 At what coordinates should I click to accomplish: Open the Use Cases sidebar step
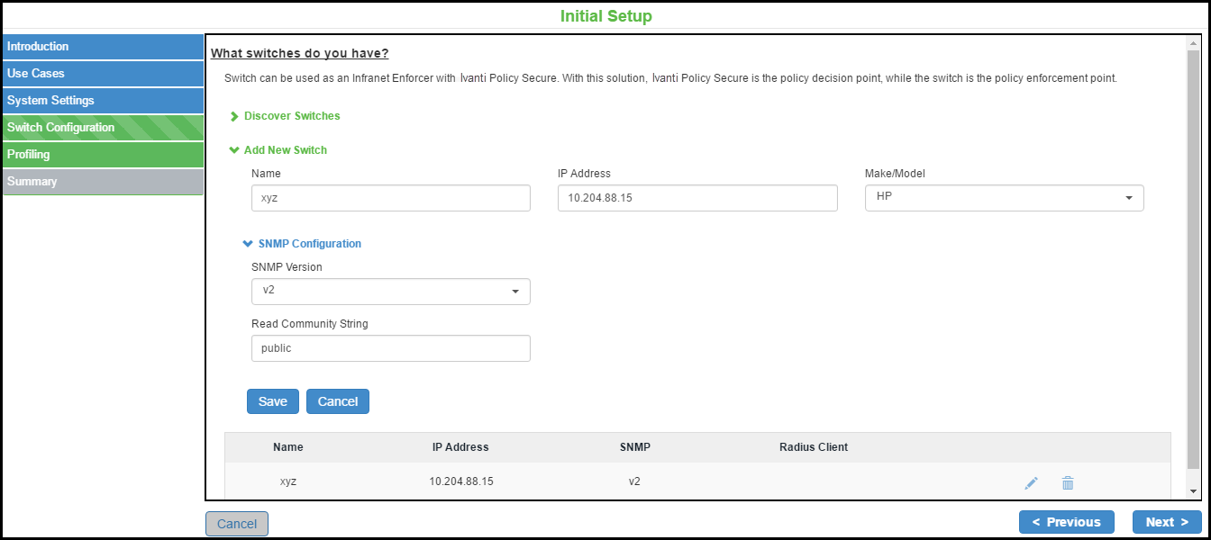click(x=103, y=74)
